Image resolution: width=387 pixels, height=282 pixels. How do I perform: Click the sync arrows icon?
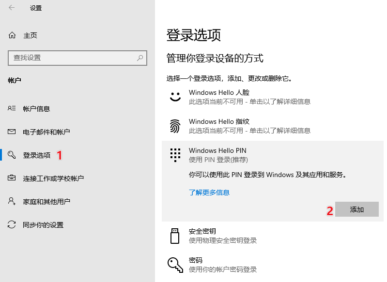pyautogui.click(x=12, y=224)
